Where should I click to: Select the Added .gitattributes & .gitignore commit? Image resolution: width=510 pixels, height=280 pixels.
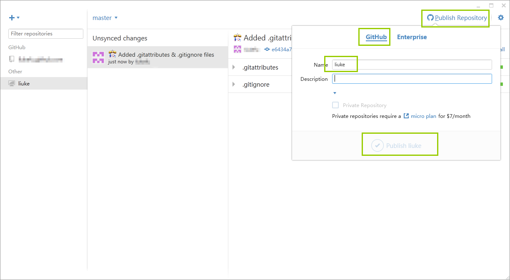157,57
